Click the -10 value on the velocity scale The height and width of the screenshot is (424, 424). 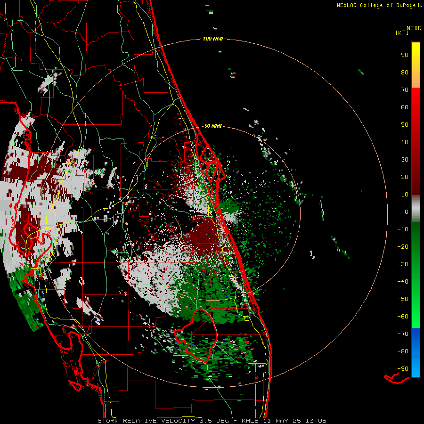click(403, 229)
